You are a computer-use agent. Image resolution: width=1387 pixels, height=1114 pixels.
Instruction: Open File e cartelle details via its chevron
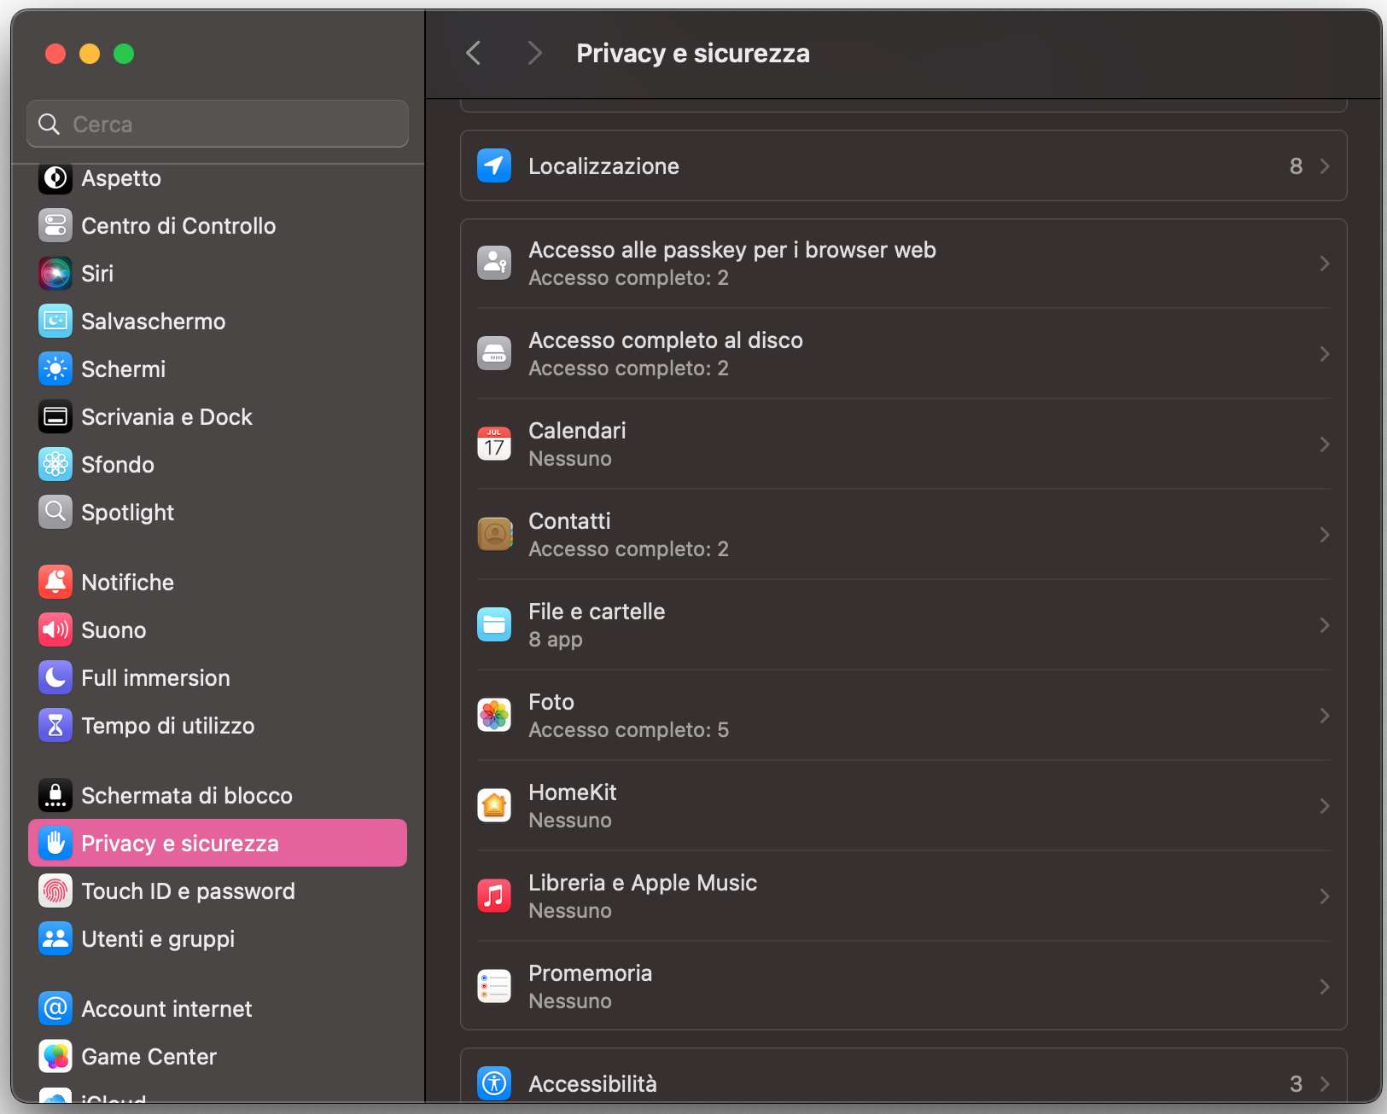pos(1324,624)
